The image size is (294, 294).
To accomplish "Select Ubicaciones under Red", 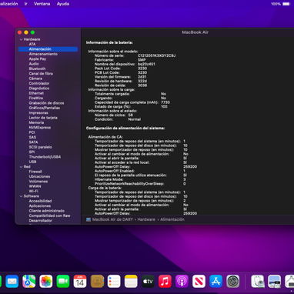I will click(x=39, y=176).
